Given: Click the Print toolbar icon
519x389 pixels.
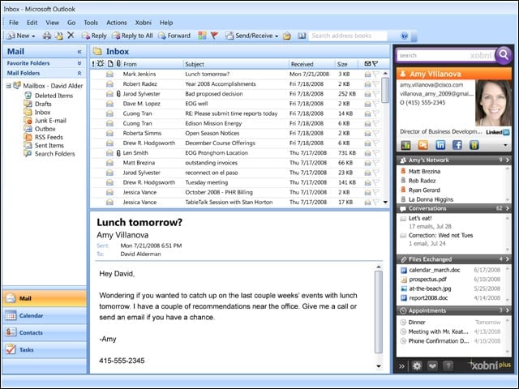Looking at the screenshot, I should 47,36.
